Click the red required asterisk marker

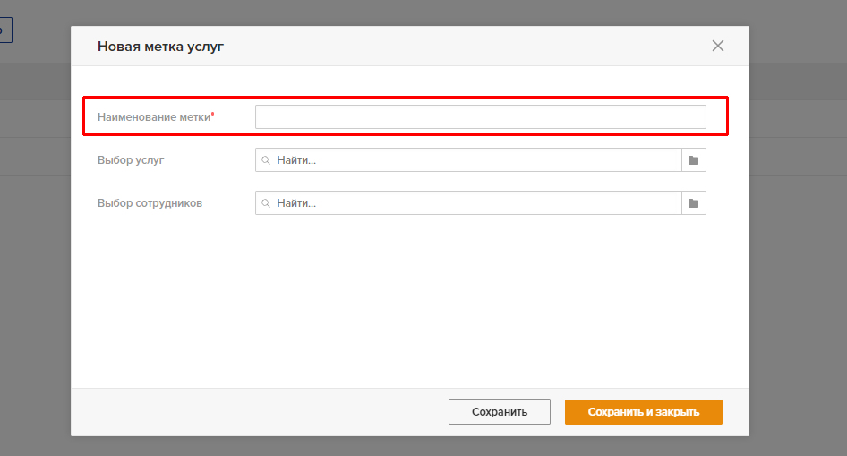click(213, 114)
